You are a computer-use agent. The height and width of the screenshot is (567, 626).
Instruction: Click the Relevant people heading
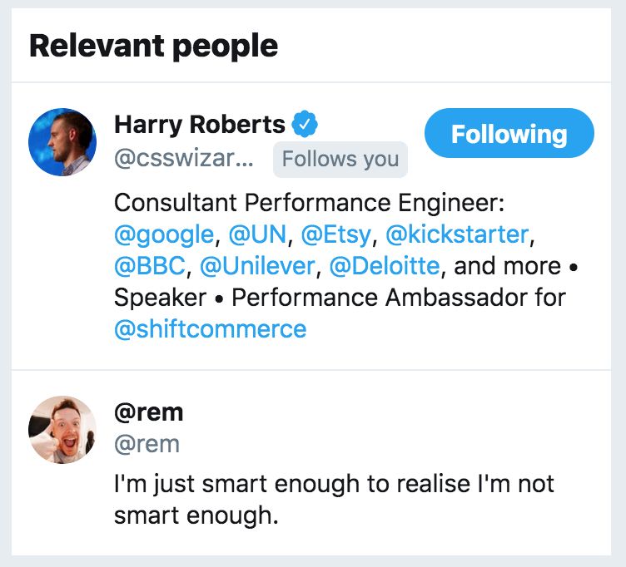[153, 47]
